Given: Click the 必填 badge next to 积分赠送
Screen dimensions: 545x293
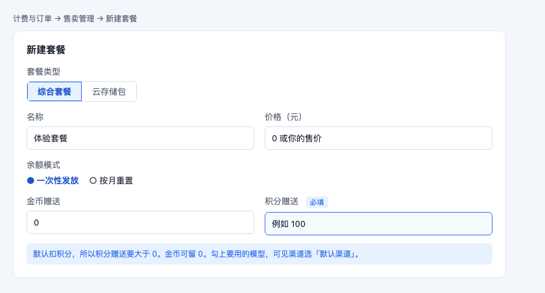Looking at the screenshot, I should (x=317, y=202).
